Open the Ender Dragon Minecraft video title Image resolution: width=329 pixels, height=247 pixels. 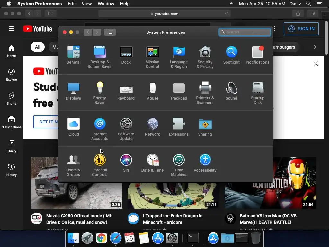pyautogui.click(x=173, y=219)
